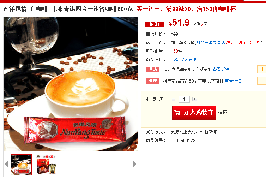Screen dimensions: 266x179
Task: Click the 收藏 link
Action: point(222,112)
